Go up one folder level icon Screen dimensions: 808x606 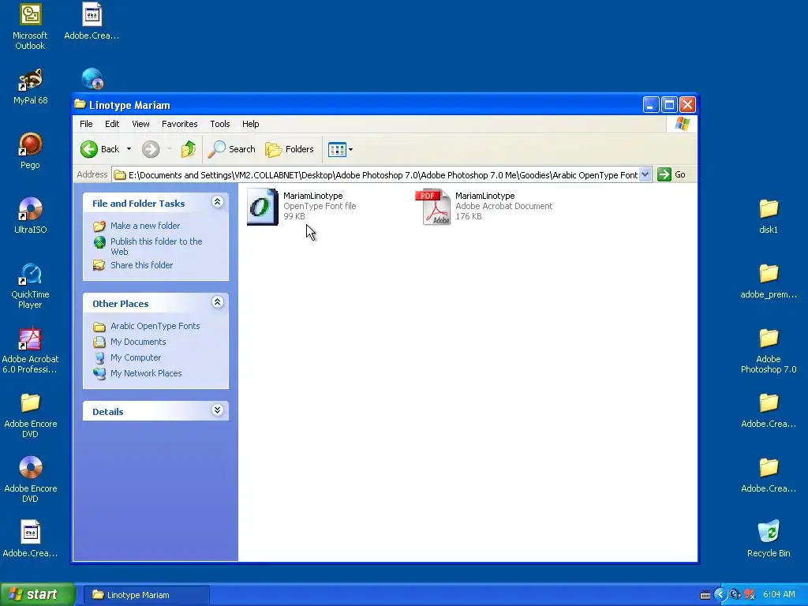click(x=188, y=149)
